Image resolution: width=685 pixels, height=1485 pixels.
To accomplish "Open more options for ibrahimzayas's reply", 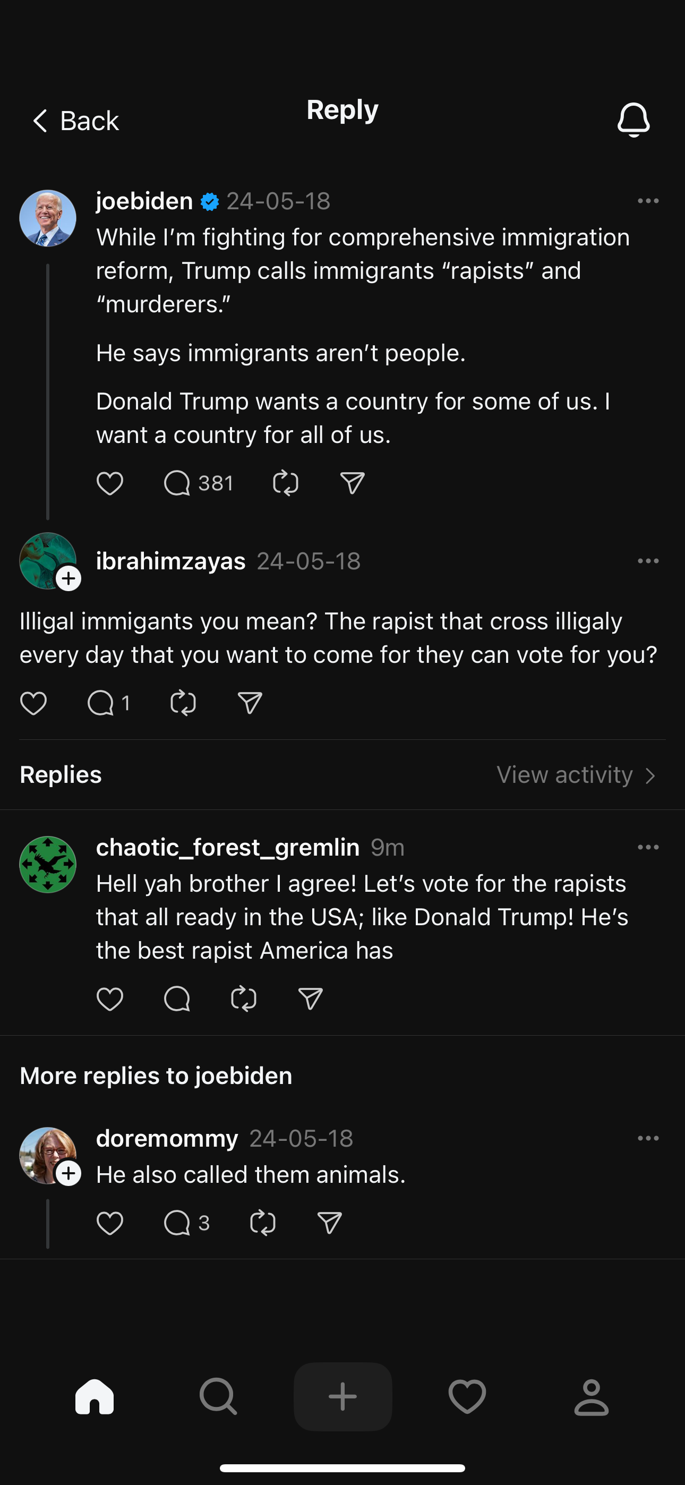I will coord(648,561).
